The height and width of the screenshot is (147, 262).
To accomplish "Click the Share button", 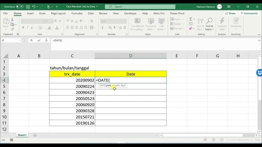I will (230, 13).
